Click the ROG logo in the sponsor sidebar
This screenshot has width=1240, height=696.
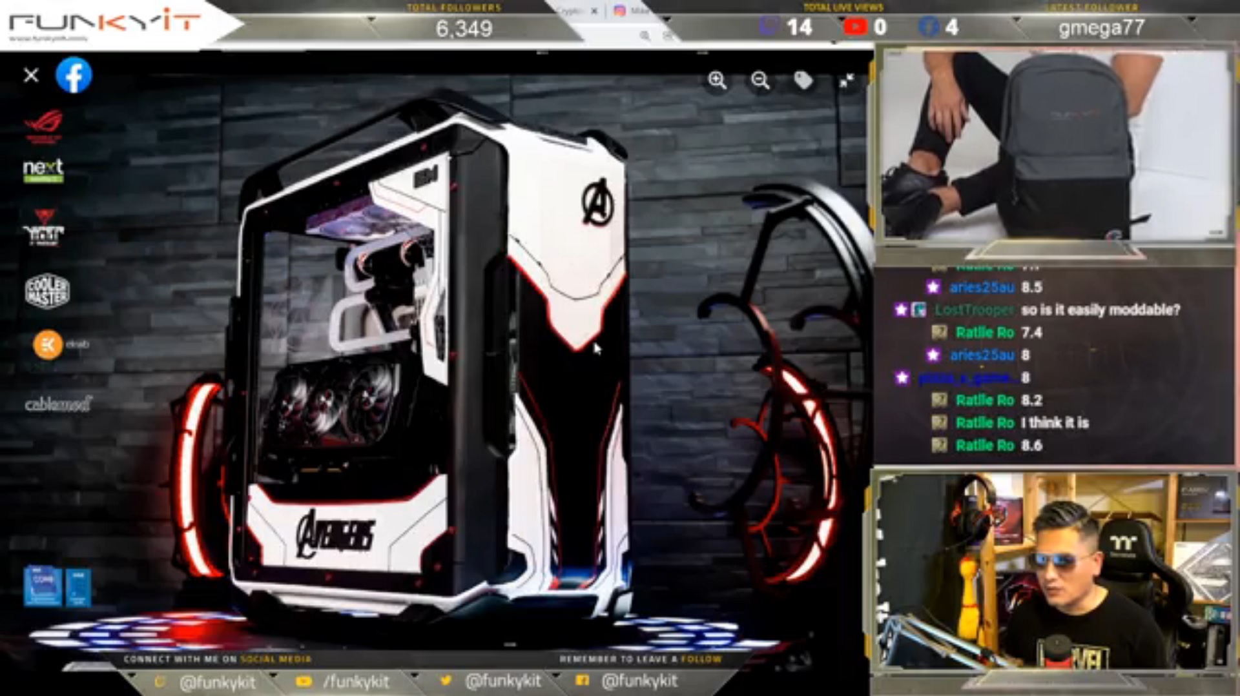pyautogui.click(x=44, y=126)
